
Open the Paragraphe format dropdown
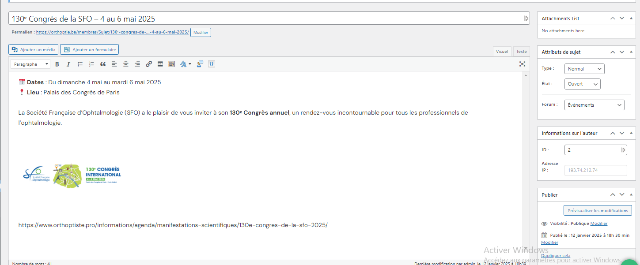click(x=30, y=64)
